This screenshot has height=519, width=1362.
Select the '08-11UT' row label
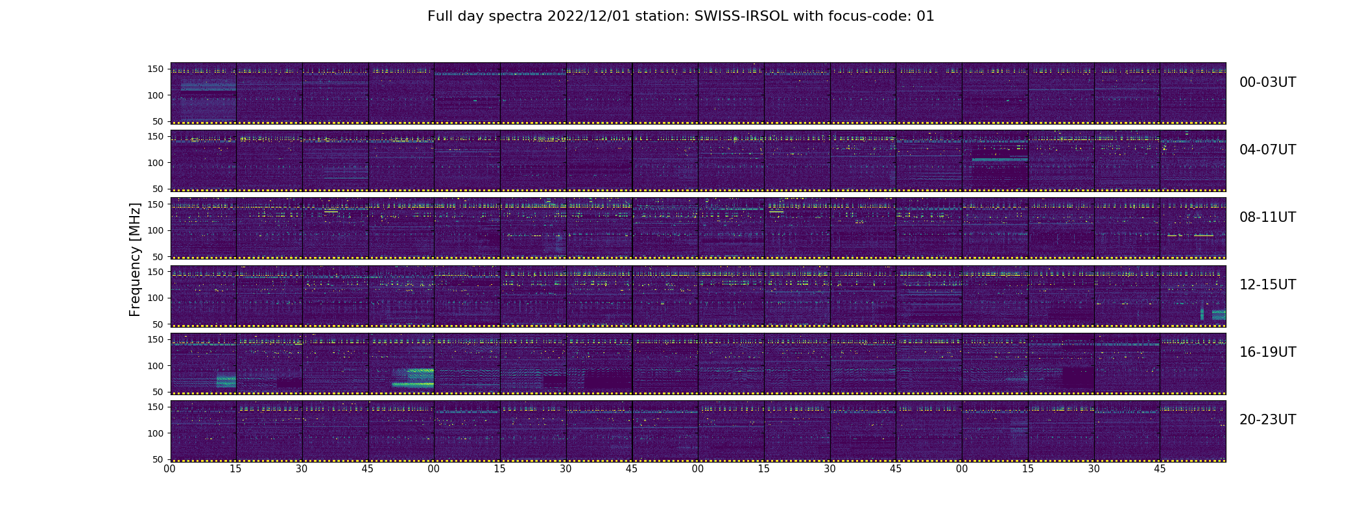click(1267, 217)
